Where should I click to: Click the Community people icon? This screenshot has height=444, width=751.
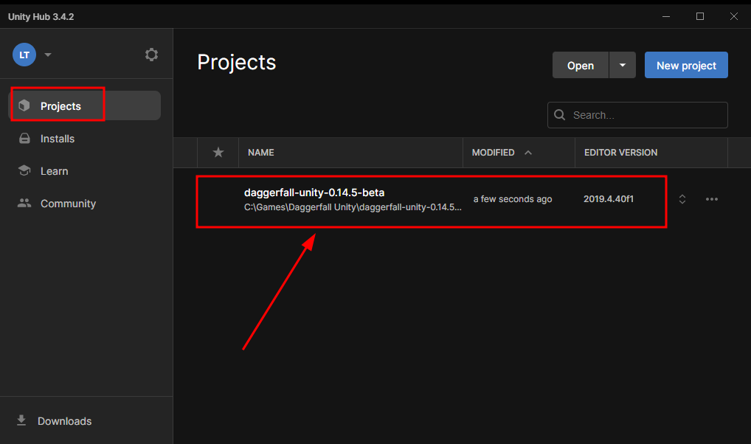tap(24, 203)
